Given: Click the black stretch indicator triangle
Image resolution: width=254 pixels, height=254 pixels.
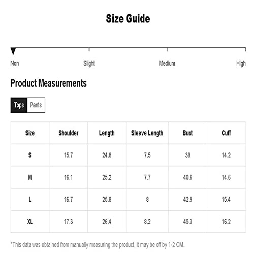Looking at the screenshot, I should (13, 51).
